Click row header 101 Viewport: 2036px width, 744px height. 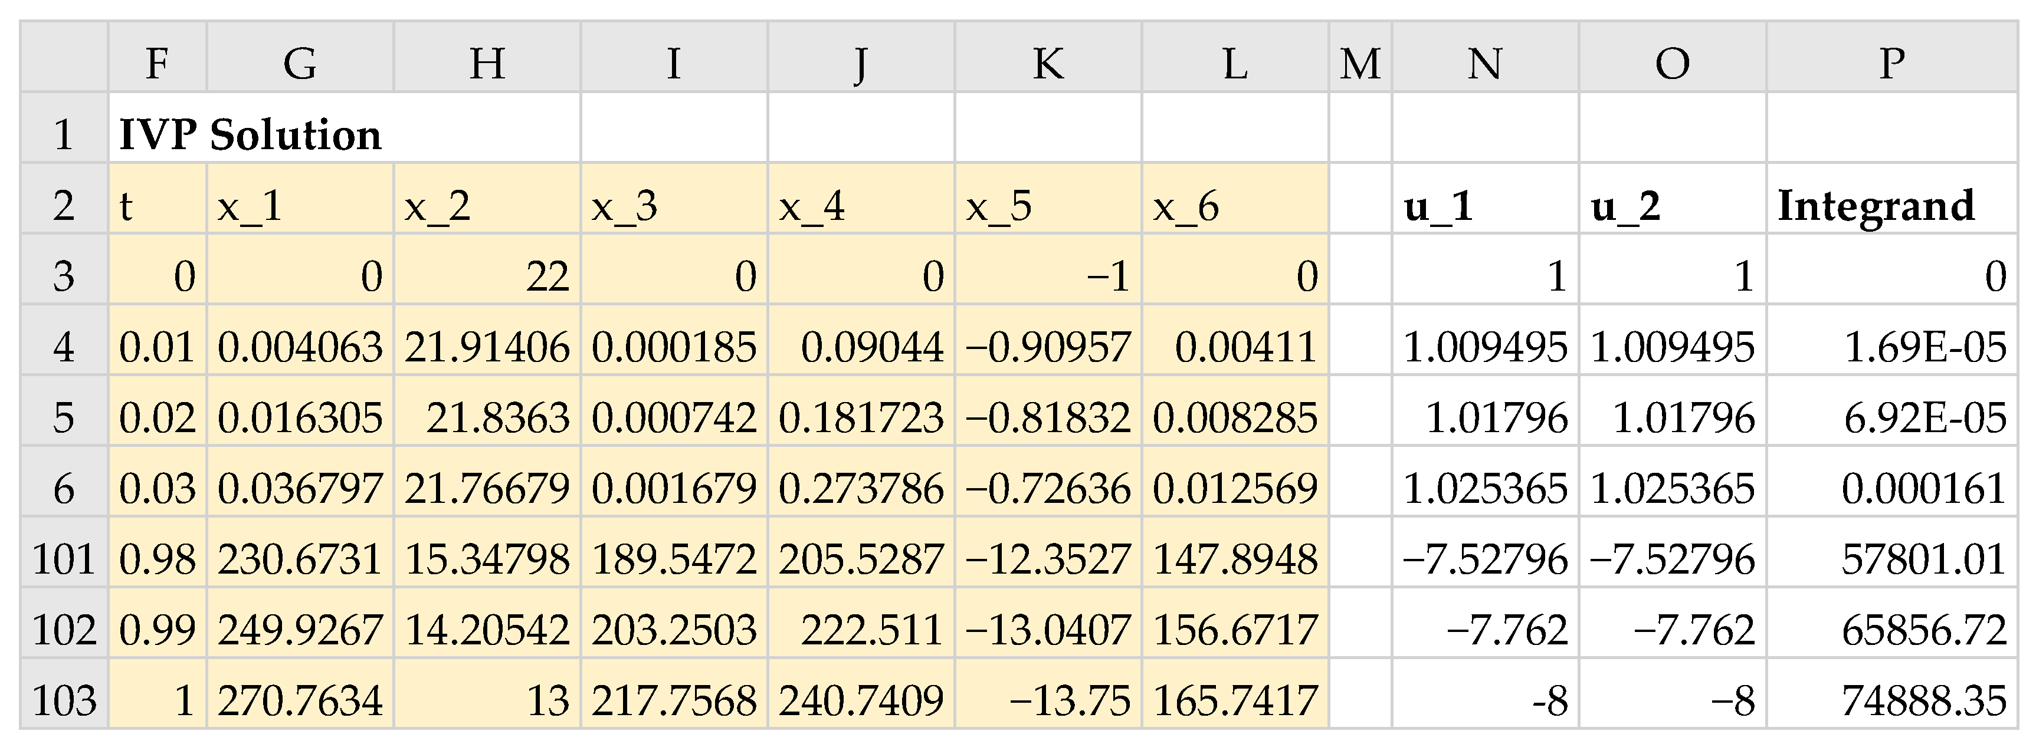click(x=64, y=559)
